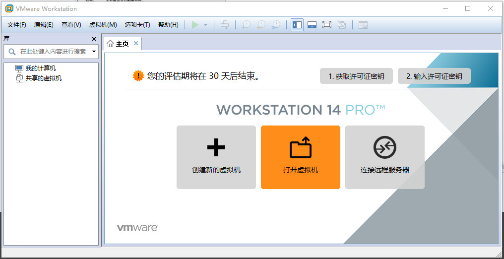Click the VMware Workstation title bar icon
This screenshot has width=504, height=259.
click(9, 8)
